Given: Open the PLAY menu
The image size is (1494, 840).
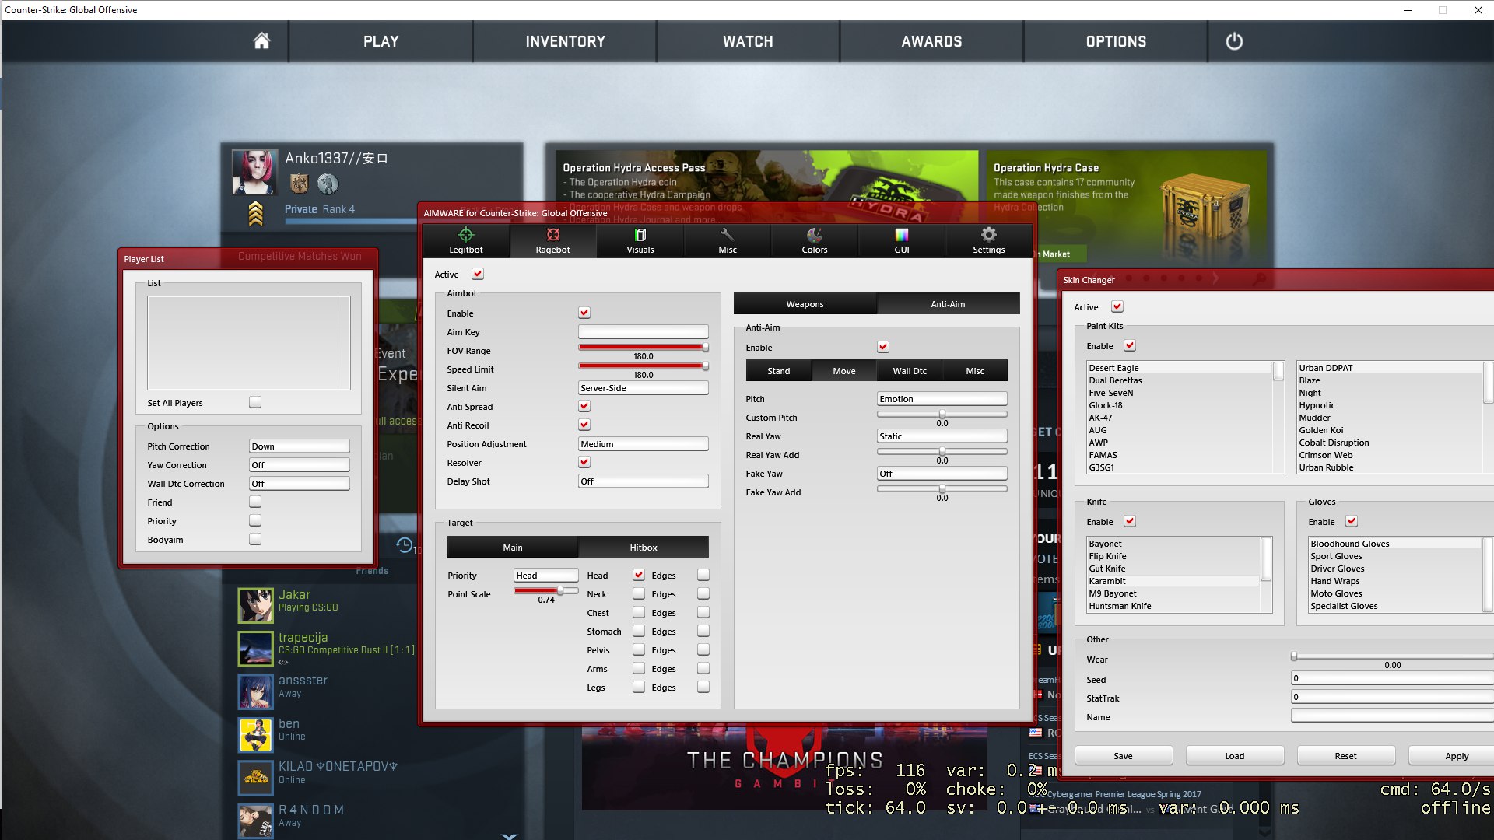Looking at the screenshot, I should click(381, 41).
